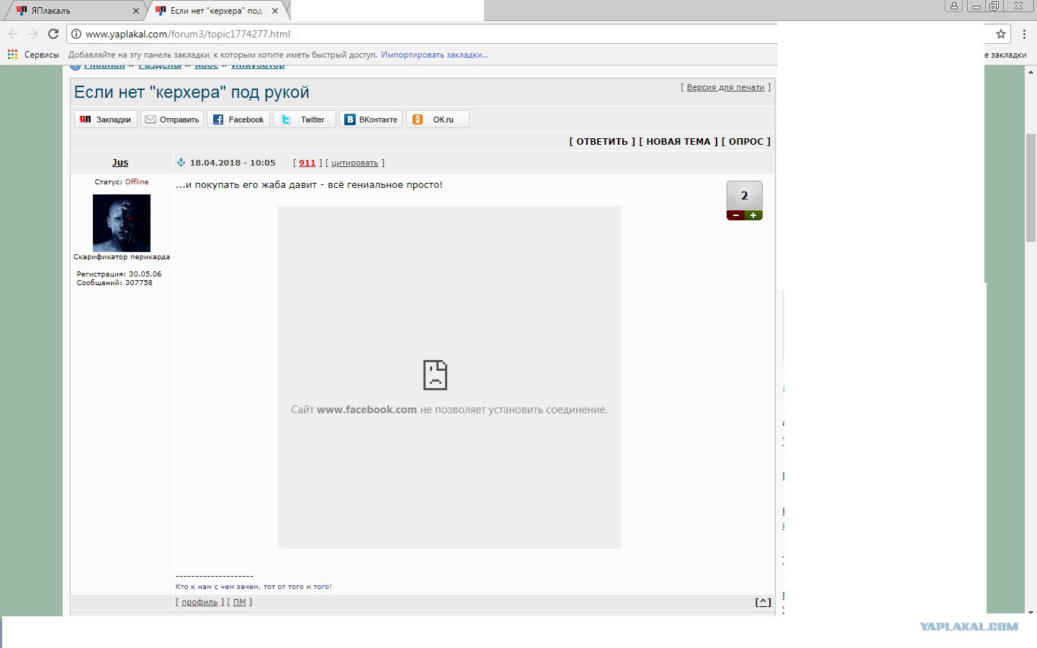Close the ЯПлакалъ tab
The height and width of the screenshot is (648, 1037).
[136, 11]
